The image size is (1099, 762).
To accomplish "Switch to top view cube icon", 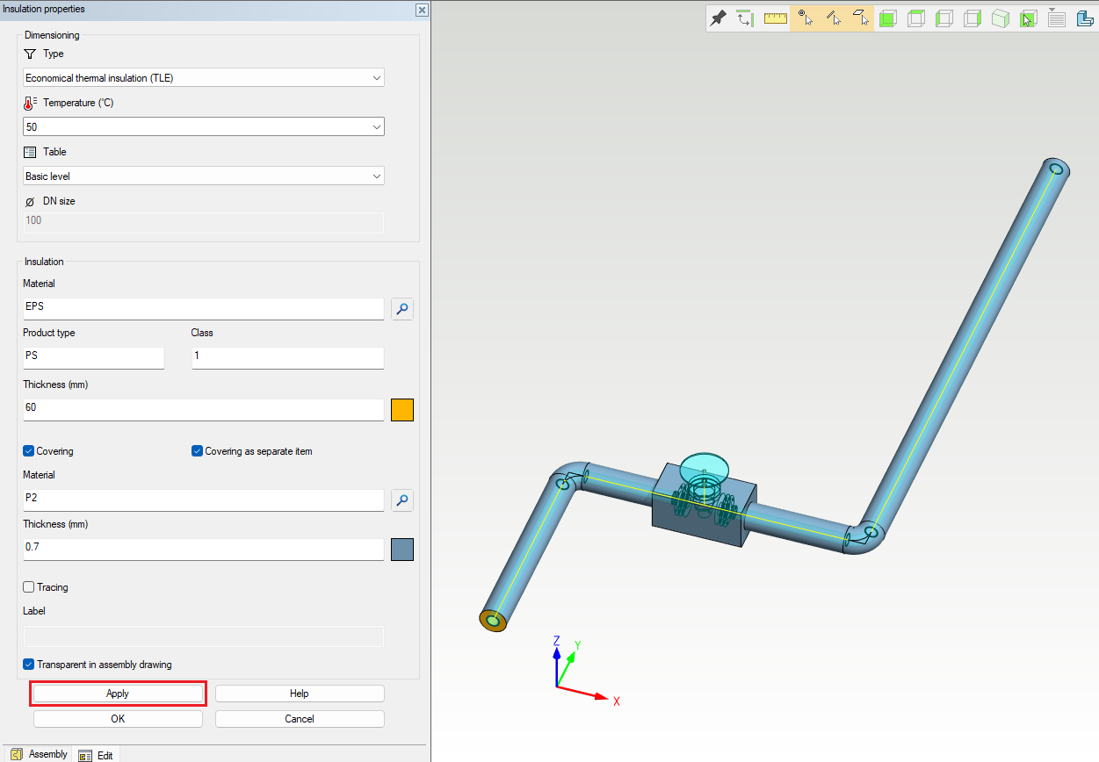I will pos(916,18).
